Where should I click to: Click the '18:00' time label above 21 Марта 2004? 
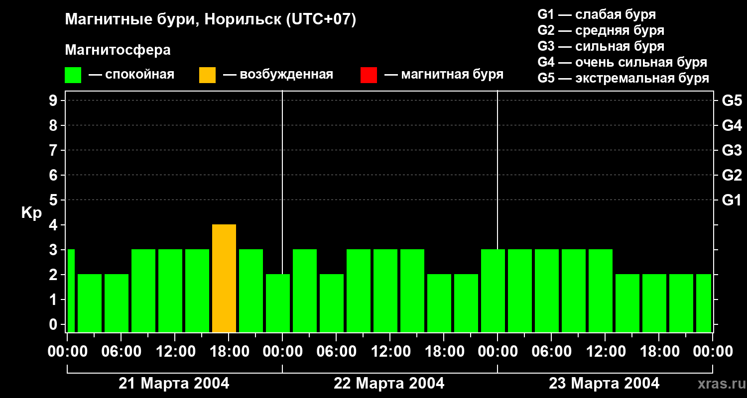[229, 352]
